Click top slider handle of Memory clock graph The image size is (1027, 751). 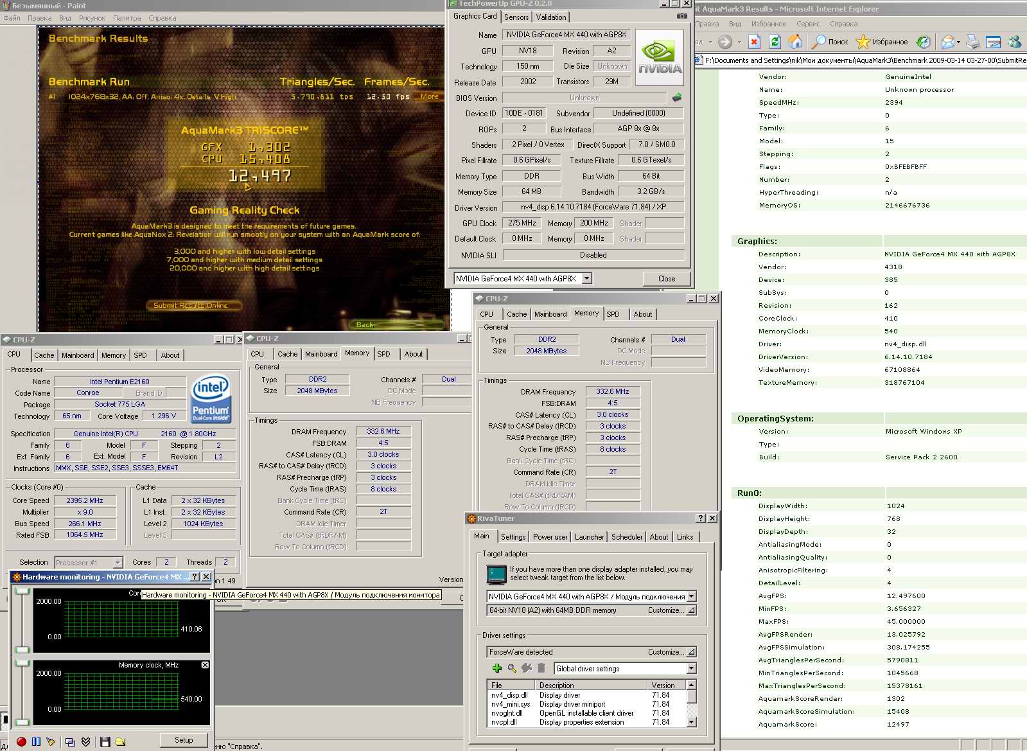22,663
